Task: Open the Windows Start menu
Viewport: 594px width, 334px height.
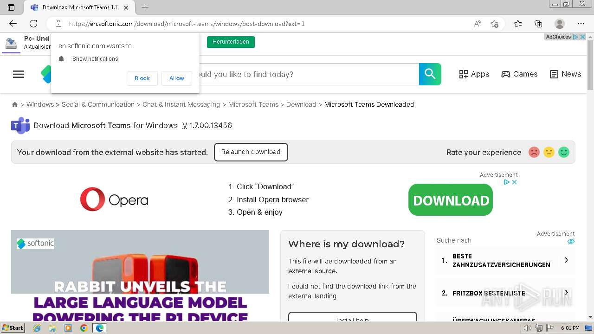Action: click(13, 328)
